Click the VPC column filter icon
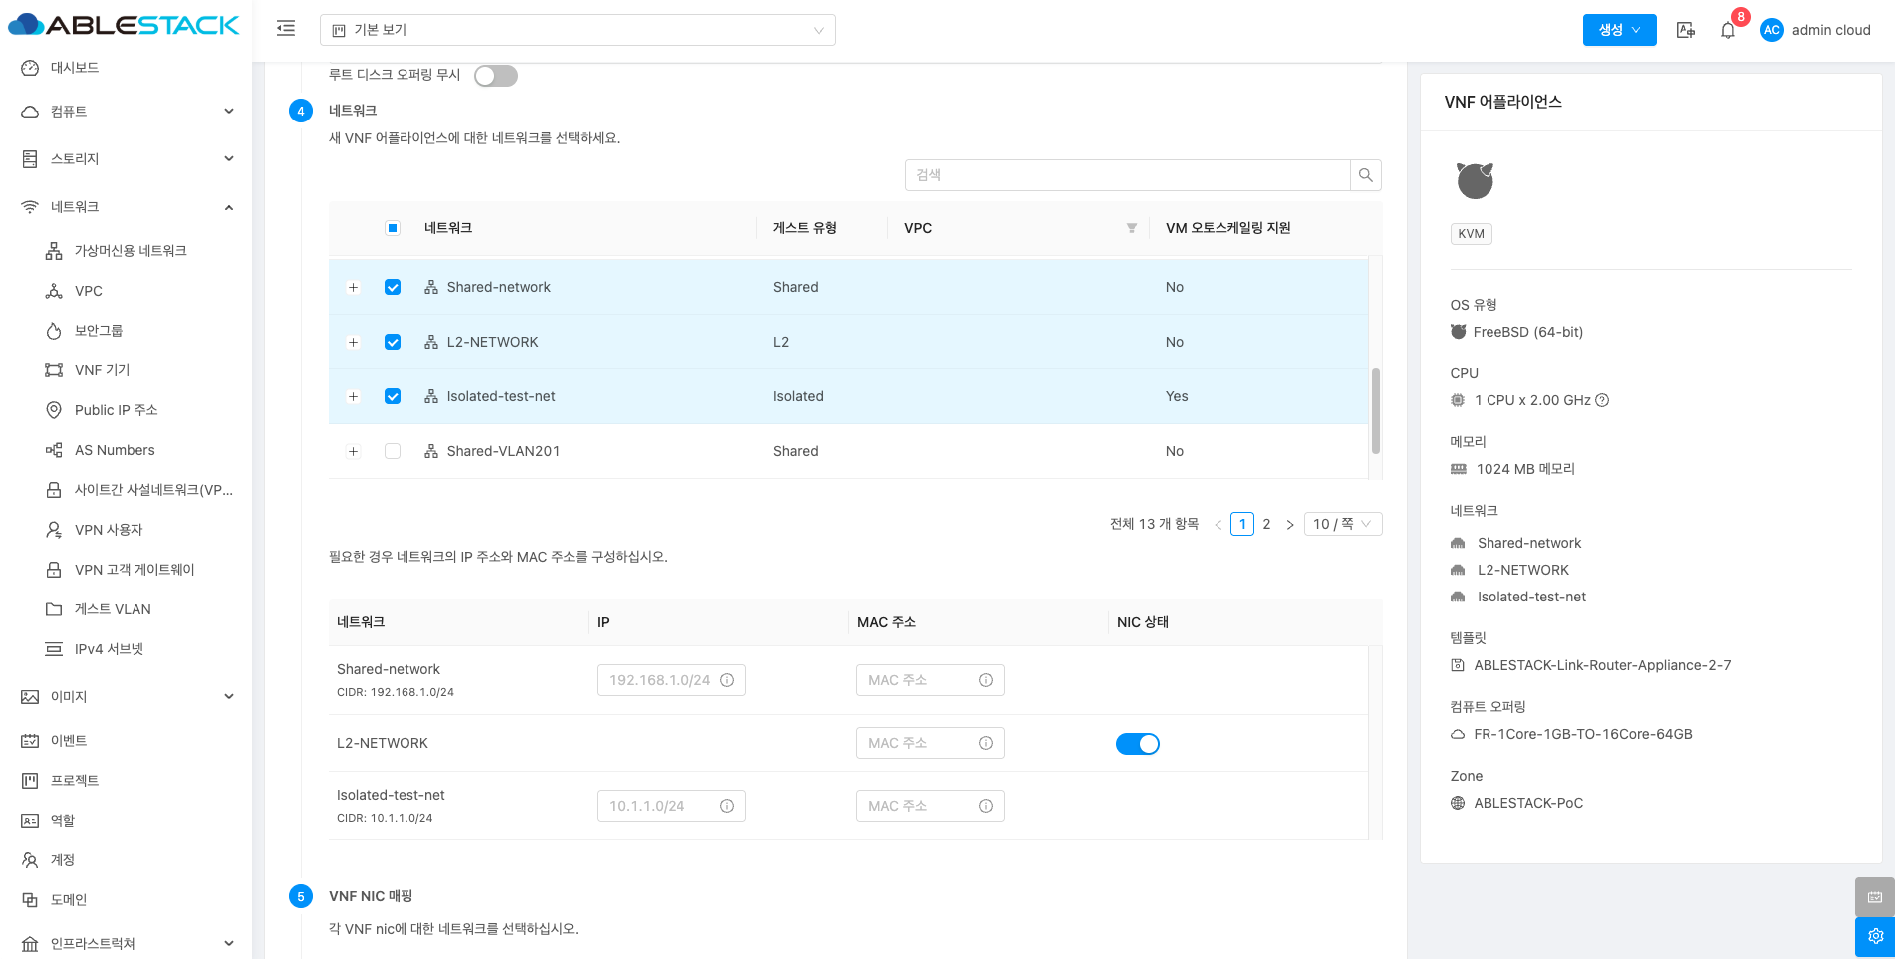The width and height of the screenshot is (1895, 959). pyautogui.click(x=1131, y=228)
